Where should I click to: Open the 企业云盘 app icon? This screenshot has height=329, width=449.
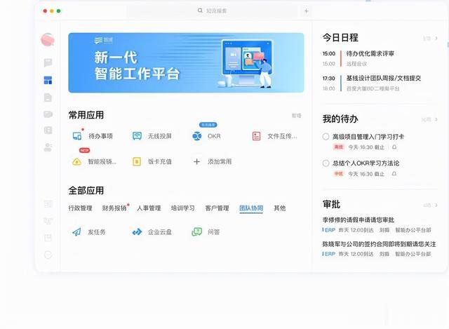137,232
